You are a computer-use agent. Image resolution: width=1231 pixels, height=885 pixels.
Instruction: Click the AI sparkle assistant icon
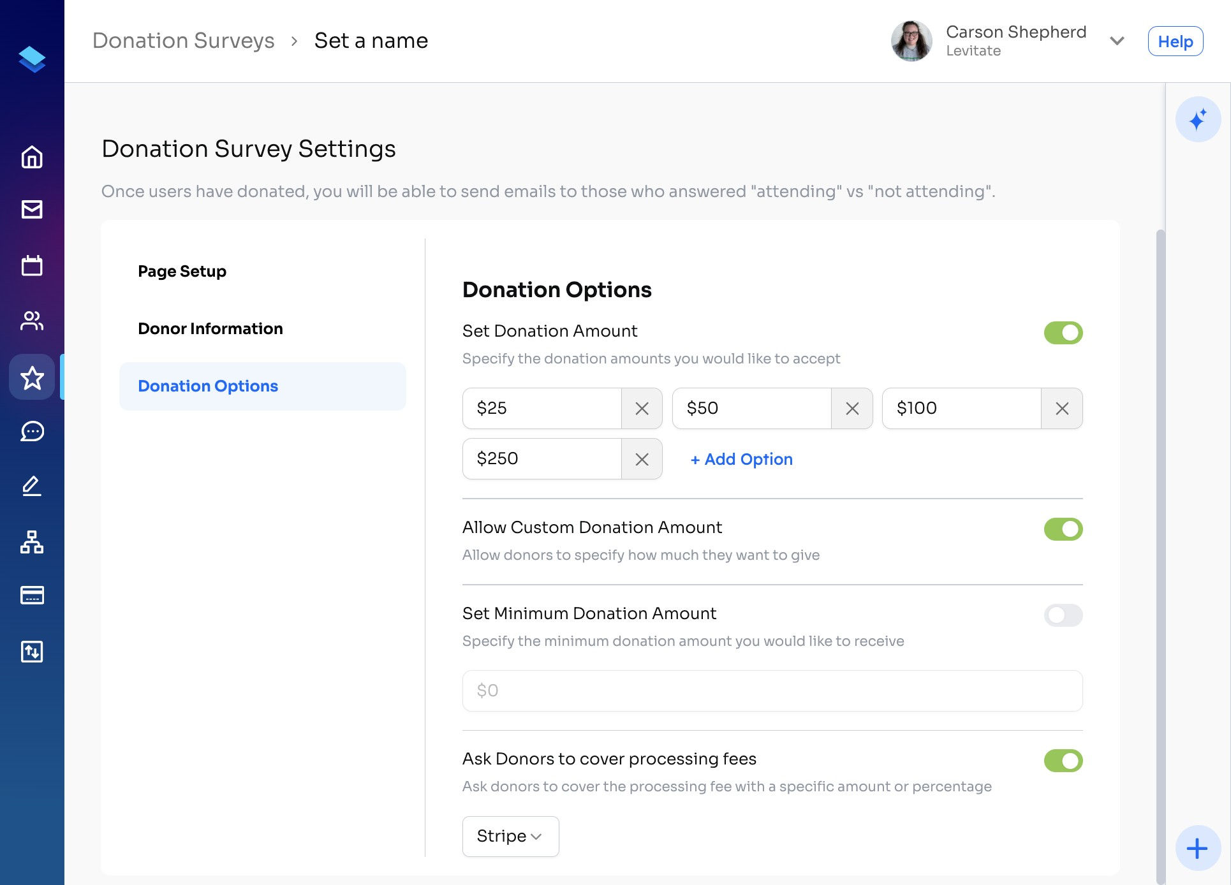click(1197, 119)
